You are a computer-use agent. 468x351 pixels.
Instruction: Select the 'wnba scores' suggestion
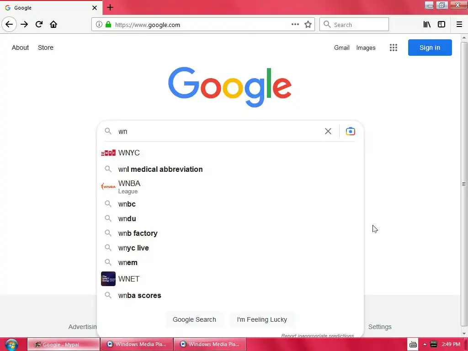[230, 295]
